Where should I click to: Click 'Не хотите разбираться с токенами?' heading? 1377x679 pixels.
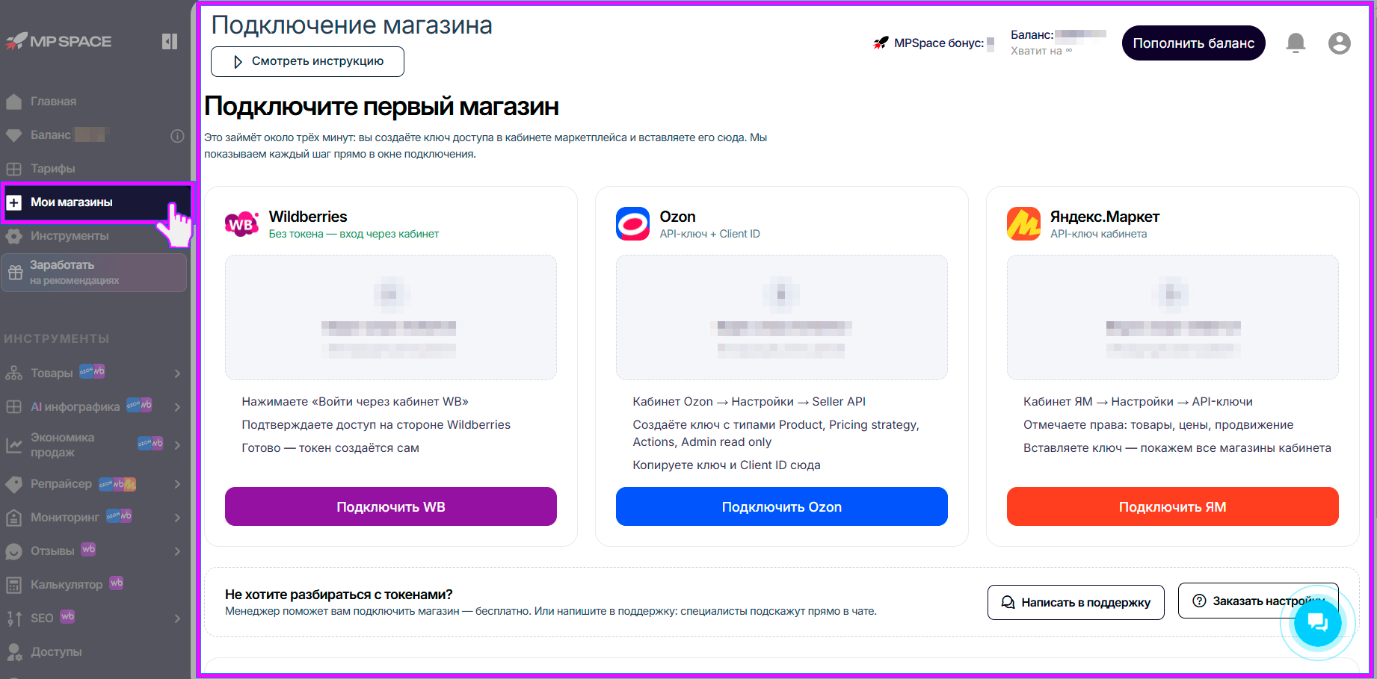point(339,595)
